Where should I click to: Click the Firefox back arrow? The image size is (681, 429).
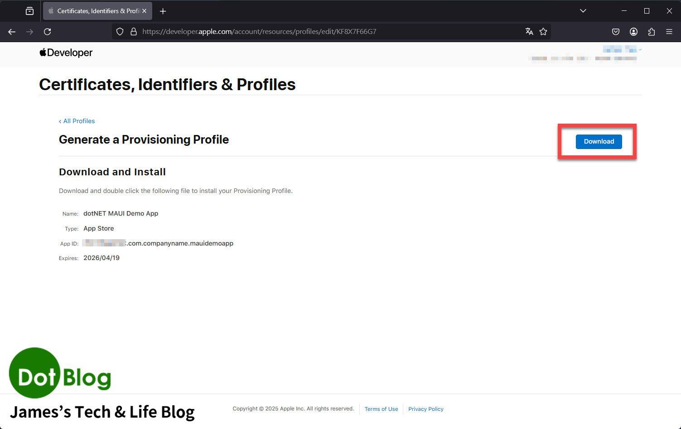pos(12,32)
